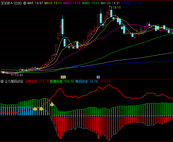Click the money bag signal icon
Viewport: 173px width, 142px height.
(x=52, y=104)
